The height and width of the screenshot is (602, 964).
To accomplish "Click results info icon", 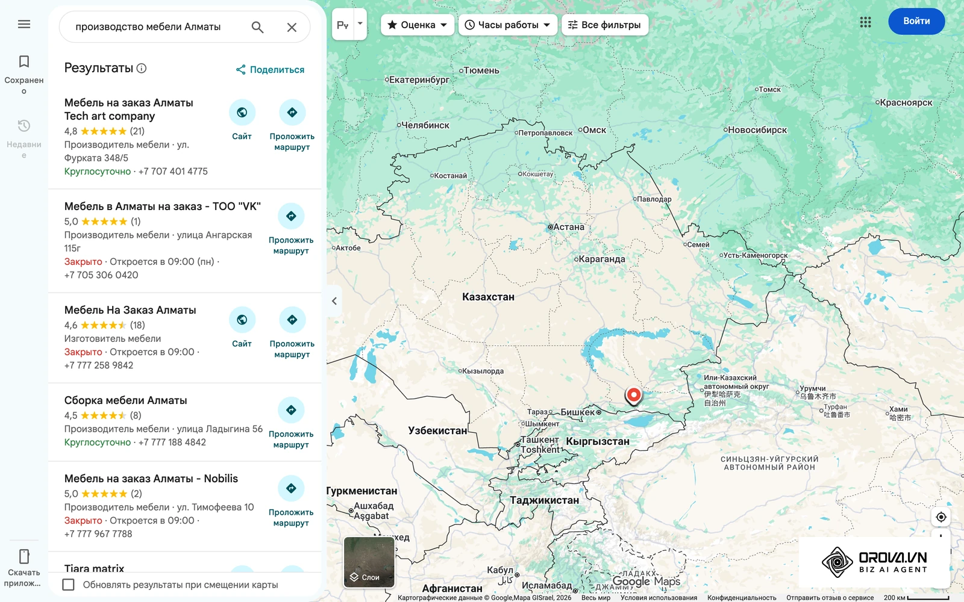I will (x=142, y=68).
